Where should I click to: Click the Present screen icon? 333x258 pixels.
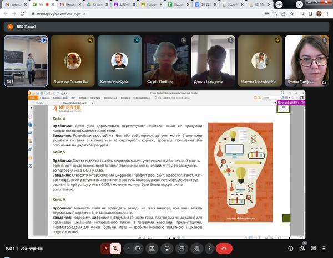(x=152, y=249)
